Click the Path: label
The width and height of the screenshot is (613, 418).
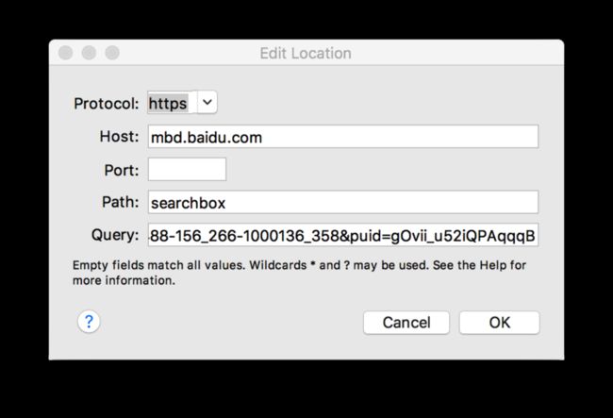coord(121,202)
